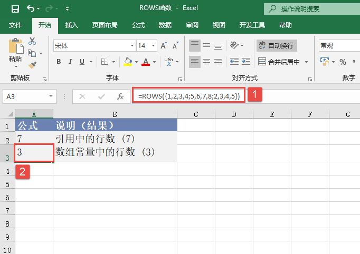Click the Name Box showing A3
This screenshot has width=360, height=254.
click(x=26, y=96)
